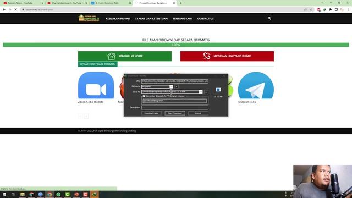Expand the Category dropdown in download dialog

171,87
